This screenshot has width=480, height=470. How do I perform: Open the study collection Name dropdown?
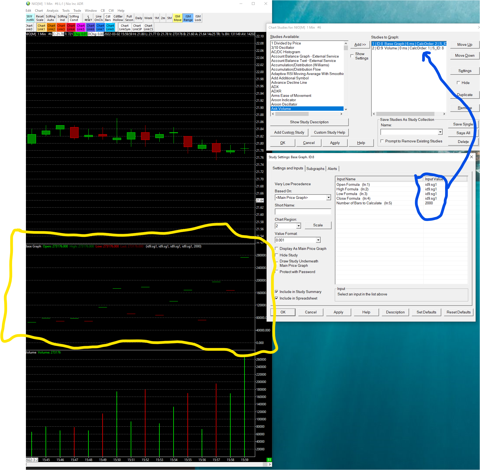tap(440, 132)
